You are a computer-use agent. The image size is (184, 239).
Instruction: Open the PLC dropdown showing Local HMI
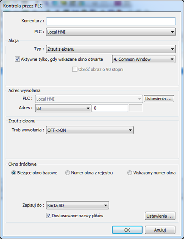[111, 32]
